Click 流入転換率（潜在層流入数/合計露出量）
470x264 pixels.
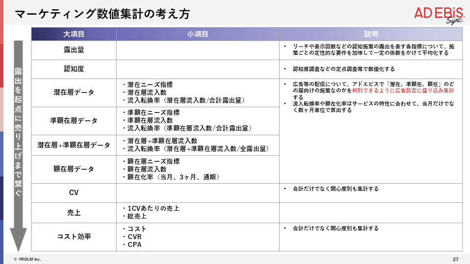click(184, 100)
